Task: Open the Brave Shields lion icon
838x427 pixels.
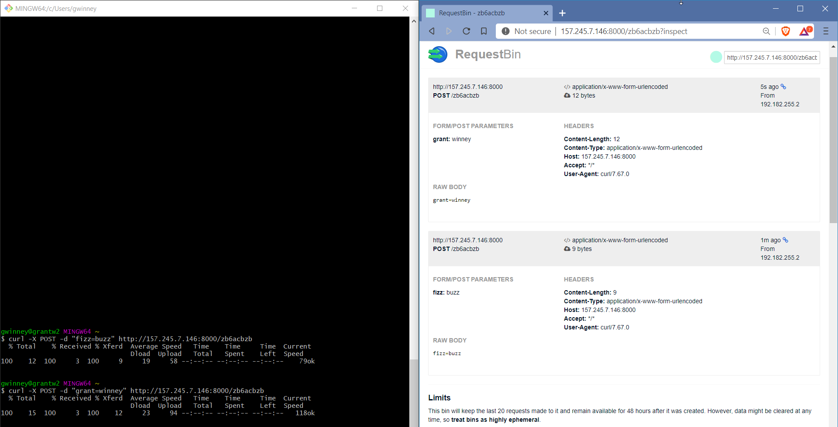Action: click(786, 31)
